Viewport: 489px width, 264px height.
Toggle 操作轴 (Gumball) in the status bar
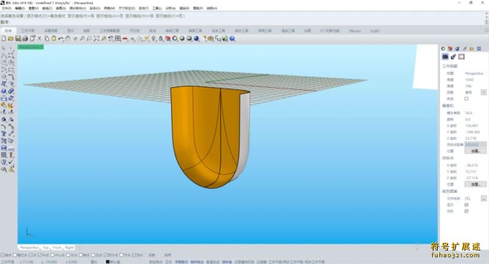[x=227, y=262]
